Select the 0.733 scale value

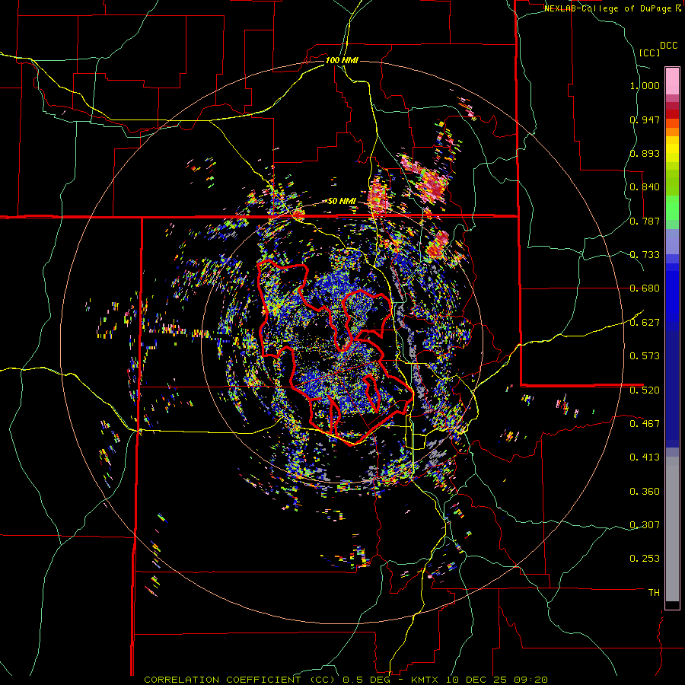click(645, 255)
